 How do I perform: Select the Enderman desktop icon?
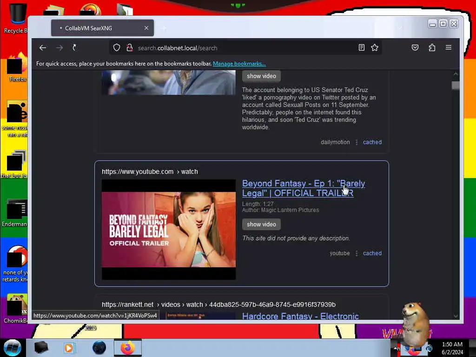pyautogui.click(x=14, y=213)
